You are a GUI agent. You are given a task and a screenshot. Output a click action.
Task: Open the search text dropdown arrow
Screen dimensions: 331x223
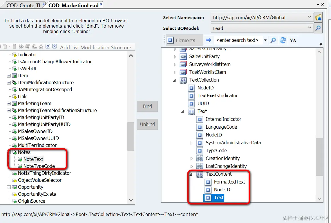265,40
